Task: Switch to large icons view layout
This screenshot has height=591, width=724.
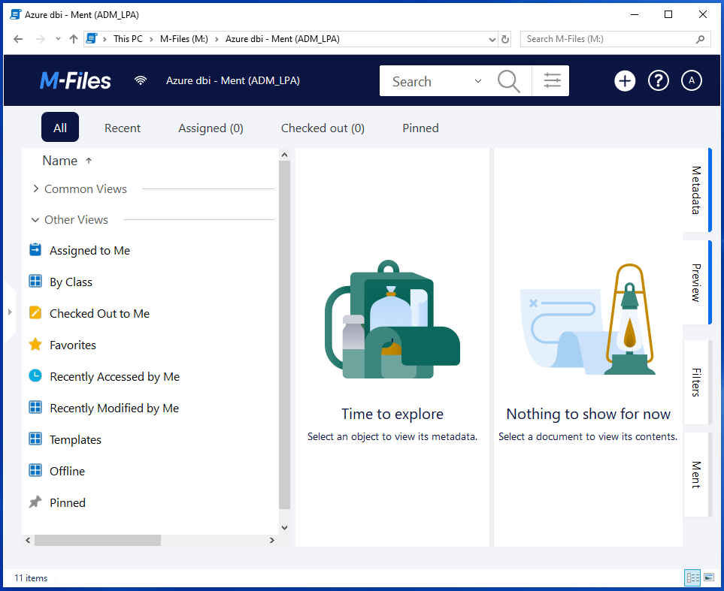Action: [x=709, y=577]
